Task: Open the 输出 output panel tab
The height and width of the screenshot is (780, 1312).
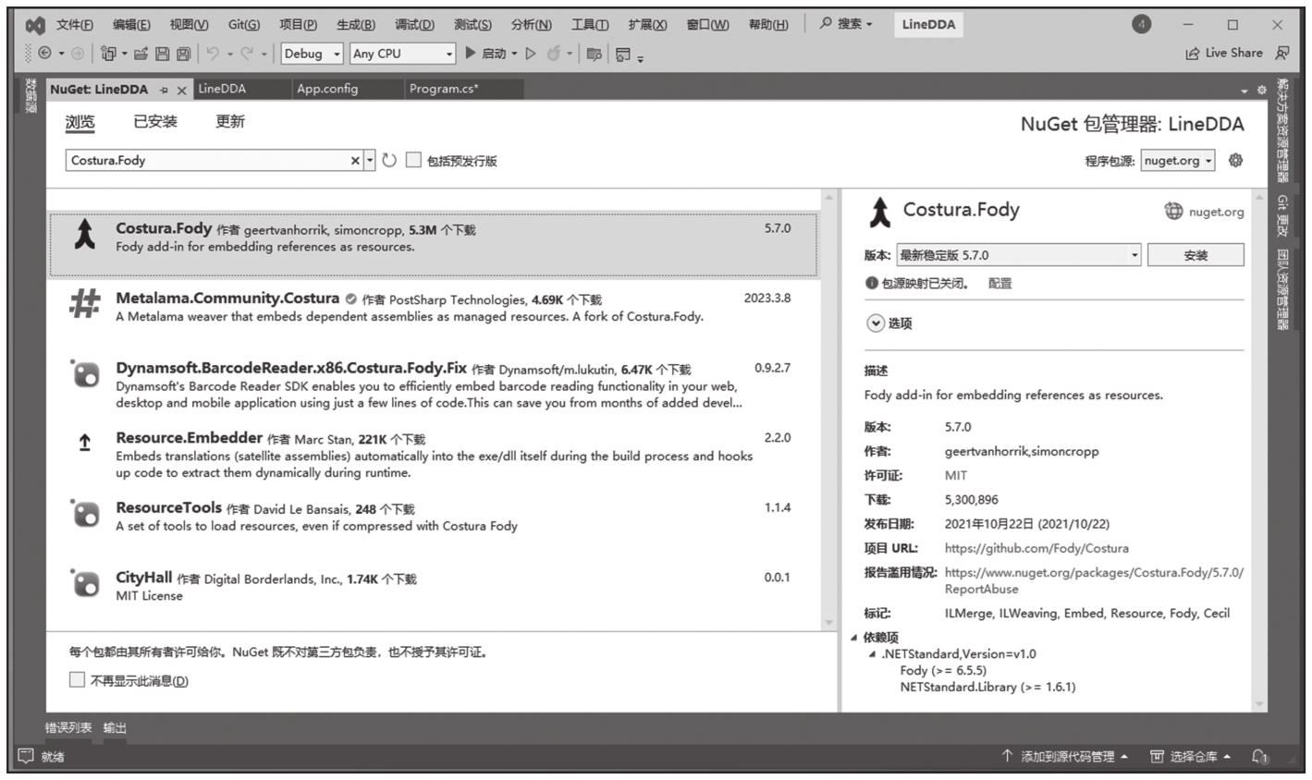Action: coord(115,728)
